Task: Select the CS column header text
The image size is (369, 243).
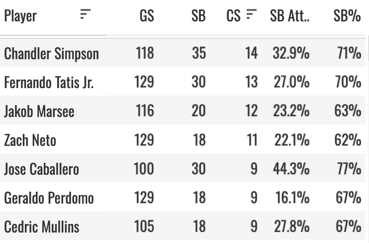Action: 233,16
